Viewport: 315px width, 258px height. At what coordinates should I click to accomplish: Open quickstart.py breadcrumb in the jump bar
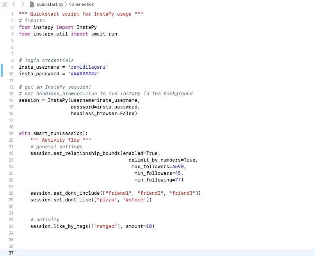[50, 4]
